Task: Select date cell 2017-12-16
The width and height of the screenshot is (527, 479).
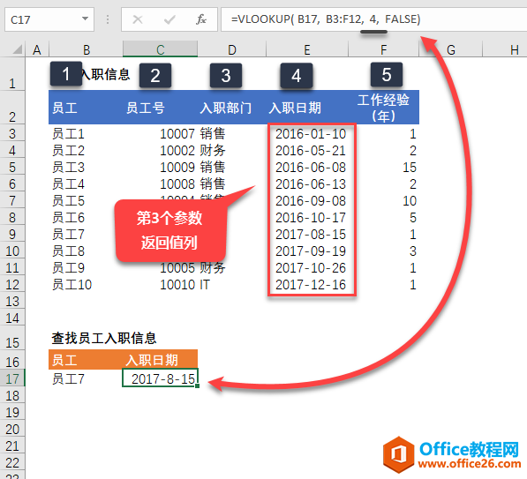Action: click(x=311, y=285)
